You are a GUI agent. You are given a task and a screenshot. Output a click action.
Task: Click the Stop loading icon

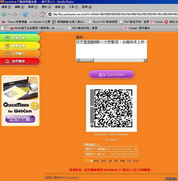34,14
